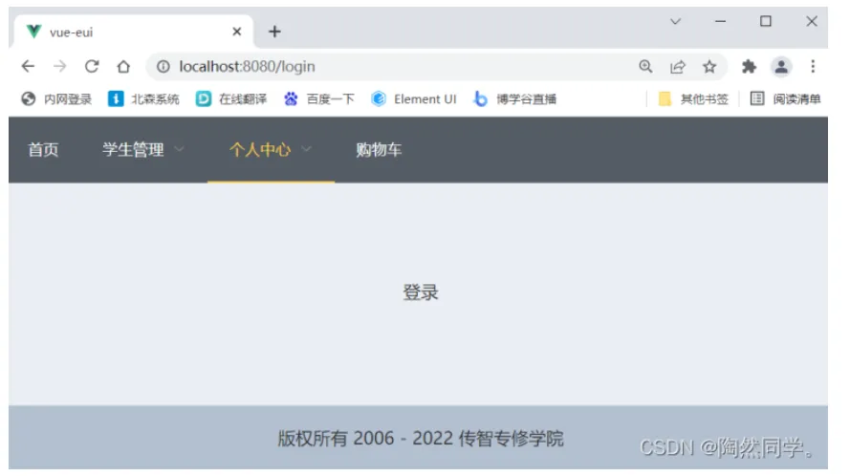View site information icon in address bar
The width and height of the screenshot is (850, 476).
163,66
